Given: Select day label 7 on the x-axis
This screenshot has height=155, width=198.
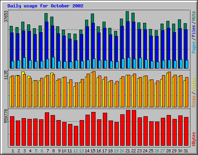Looking at the screenshot, I should click(x=48, y=151).
